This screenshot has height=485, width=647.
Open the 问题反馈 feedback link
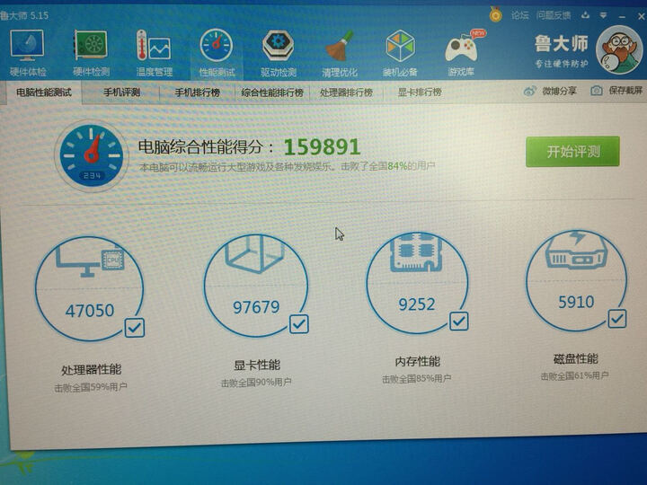554,15
